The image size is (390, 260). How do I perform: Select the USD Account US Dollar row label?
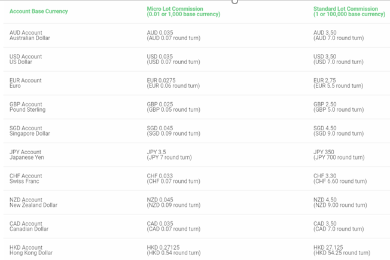click(26, 59)
